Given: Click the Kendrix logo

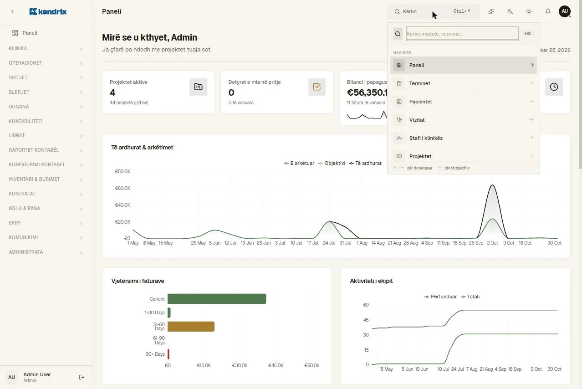Looking at the screenshot, I should (48, 11).
